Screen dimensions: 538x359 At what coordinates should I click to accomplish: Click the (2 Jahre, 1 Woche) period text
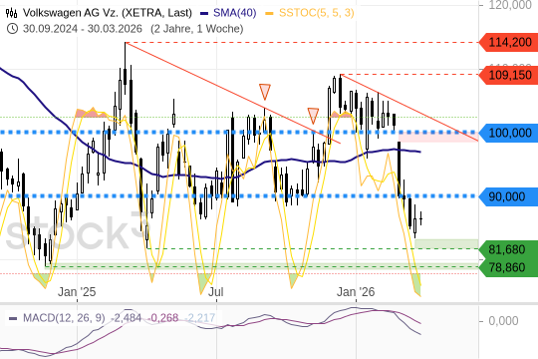[x=197, y=29]
